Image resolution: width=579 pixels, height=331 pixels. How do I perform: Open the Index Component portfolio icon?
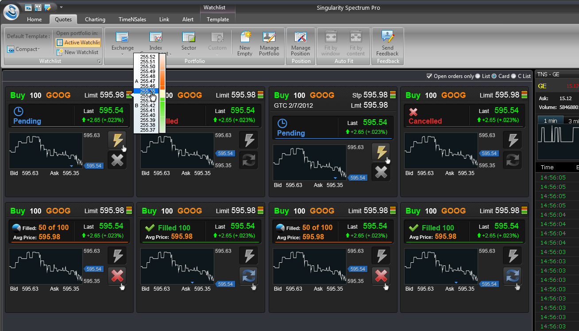[156, 37]
